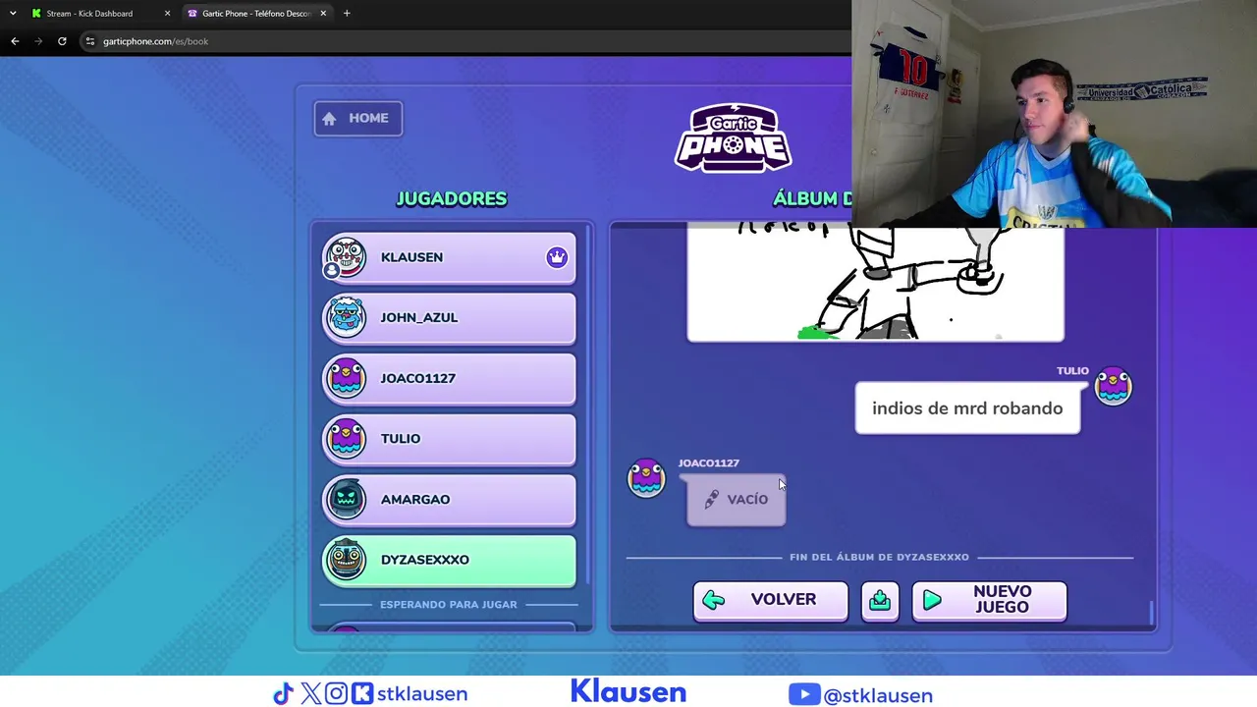This screenshot has height=707, width=1257.
Task: Click the X logo in bottom banner
Action: 310,694
